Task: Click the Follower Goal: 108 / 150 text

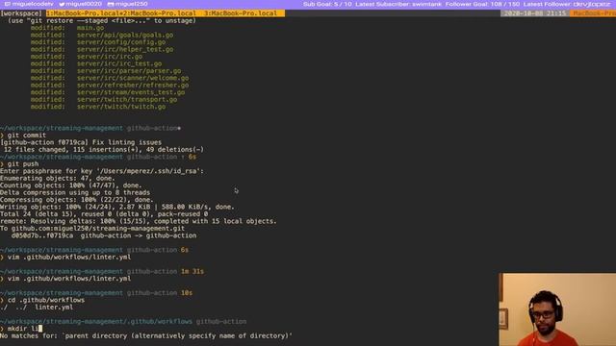Action: (x=482, y=4)
